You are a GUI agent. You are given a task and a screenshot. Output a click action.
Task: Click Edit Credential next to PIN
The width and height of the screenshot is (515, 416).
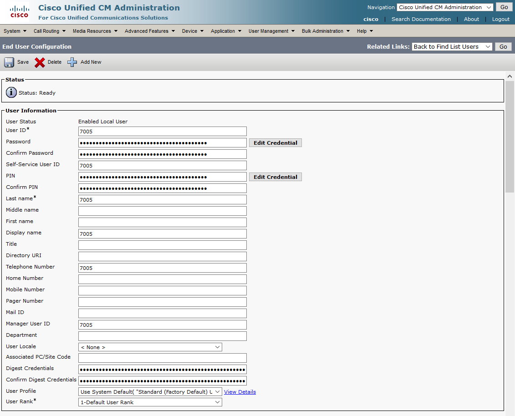(x=275, y=177)
